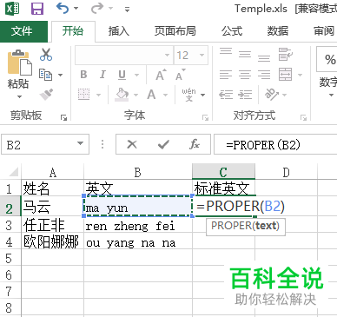This screenshot has width=337, height=317.
Task: Toggle Underline formatting
Action: click(122, 75)
